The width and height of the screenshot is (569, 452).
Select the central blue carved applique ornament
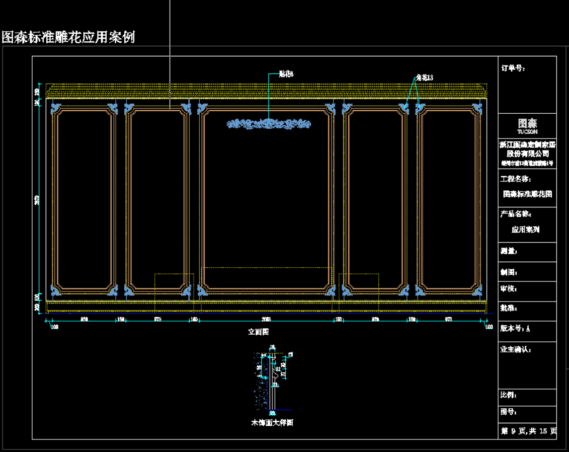(x=269, y=124)
